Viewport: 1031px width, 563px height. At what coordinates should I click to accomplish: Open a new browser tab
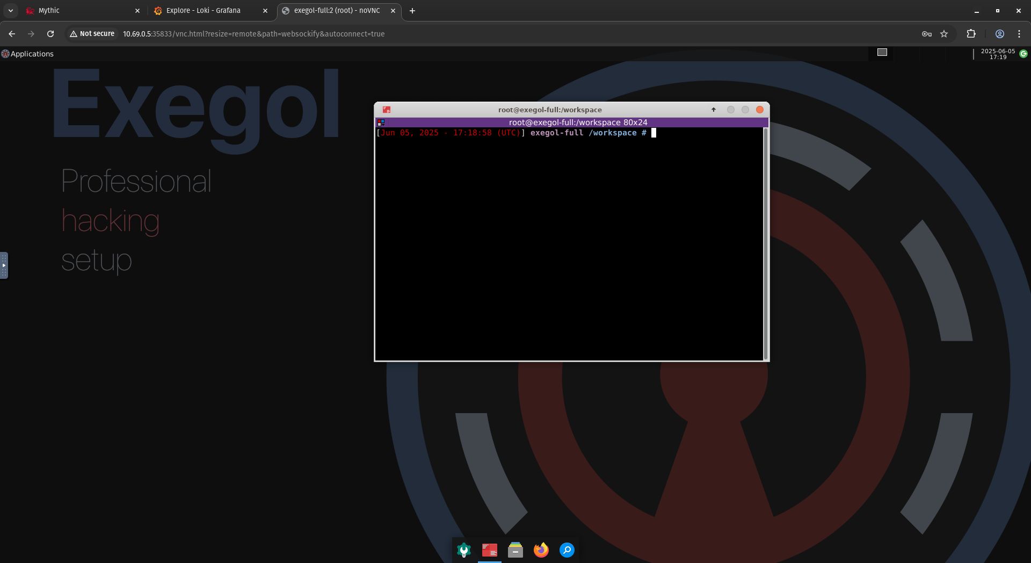(x=412, y=11)
